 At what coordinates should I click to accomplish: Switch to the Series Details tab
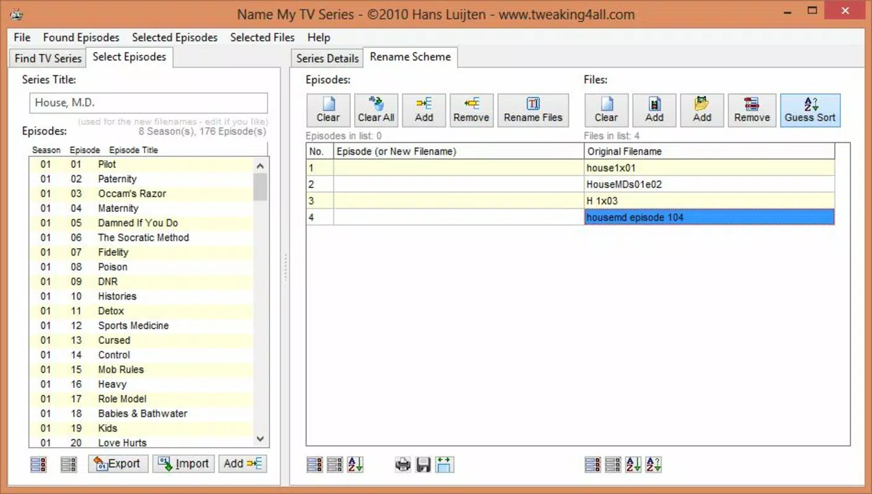point(328,59)
